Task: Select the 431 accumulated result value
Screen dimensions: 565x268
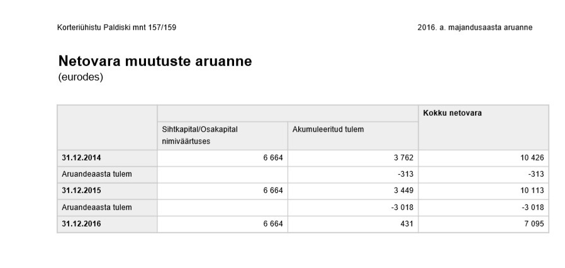Action: click(405, 223)
